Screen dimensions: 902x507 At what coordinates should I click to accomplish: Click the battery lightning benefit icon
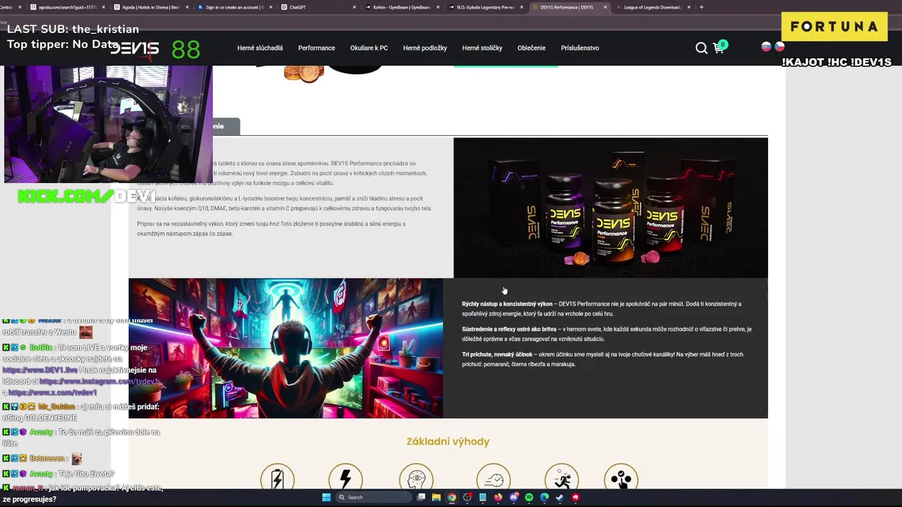click(277, 479)
